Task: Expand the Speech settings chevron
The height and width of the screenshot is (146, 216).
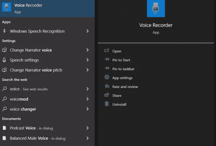Action: pos(88,60)
